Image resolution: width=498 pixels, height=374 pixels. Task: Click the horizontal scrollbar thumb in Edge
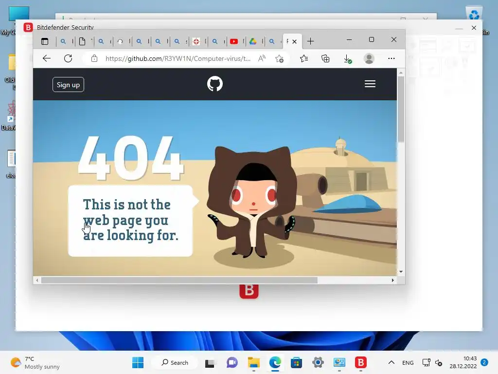[x=179, y=280]
